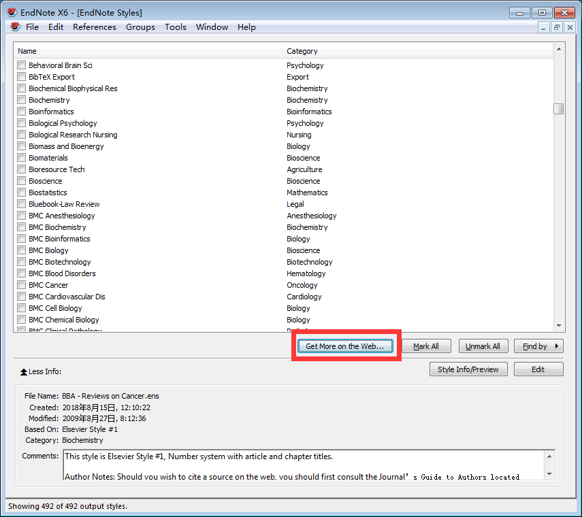Check Biostatistics style checkbox
The width and height of the screenshot is (582, 517).
[x=22, y=193]
